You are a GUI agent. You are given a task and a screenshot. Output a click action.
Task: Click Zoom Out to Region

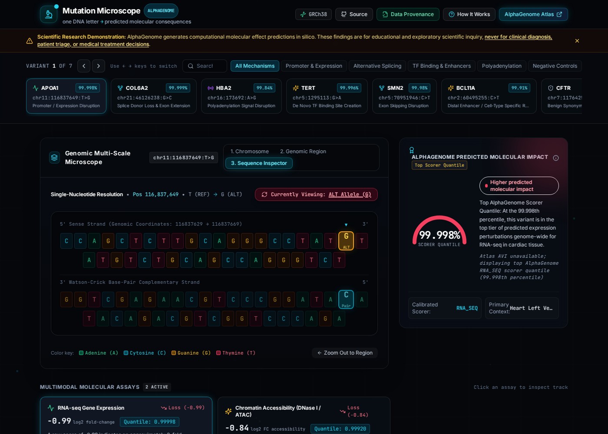tap(345, 353)
